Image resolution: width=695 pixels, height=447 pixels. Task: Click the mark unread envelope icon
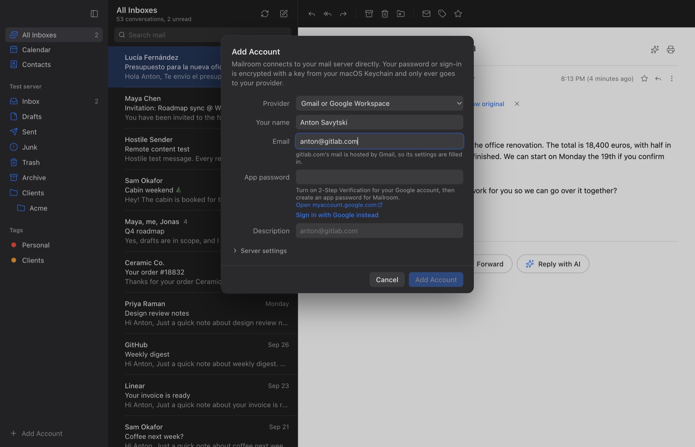(x=426, y=14)
